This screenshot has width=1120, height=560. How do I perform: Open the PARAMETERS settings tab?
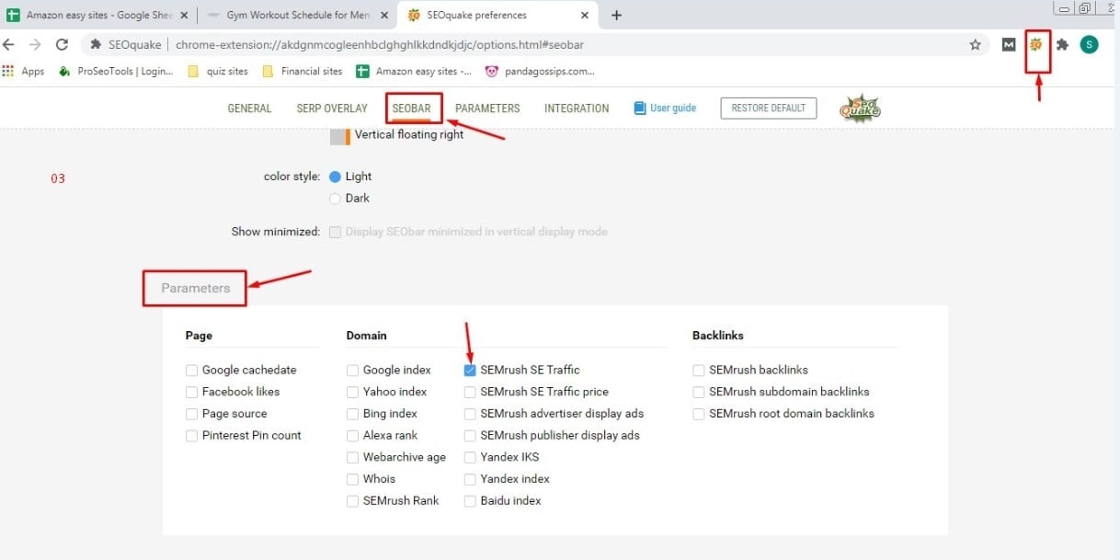pos(487,109)
